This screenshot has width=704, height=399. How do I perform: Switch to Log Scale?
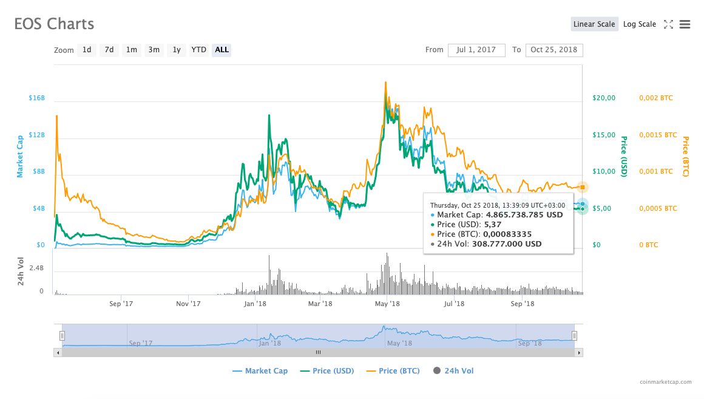click(639, 24)
